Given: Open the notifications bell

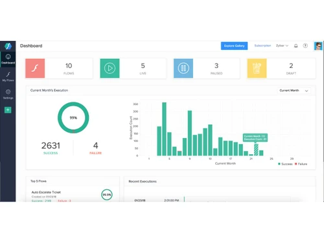Looking at the screenshot, I should 296,46.
